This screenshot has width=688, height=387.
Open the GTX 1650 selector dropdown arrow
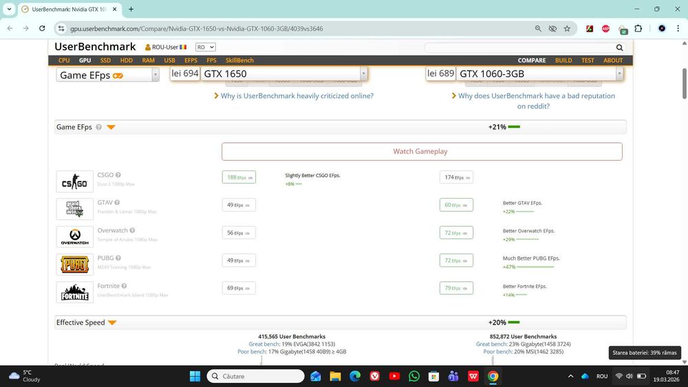coord(363,74)
